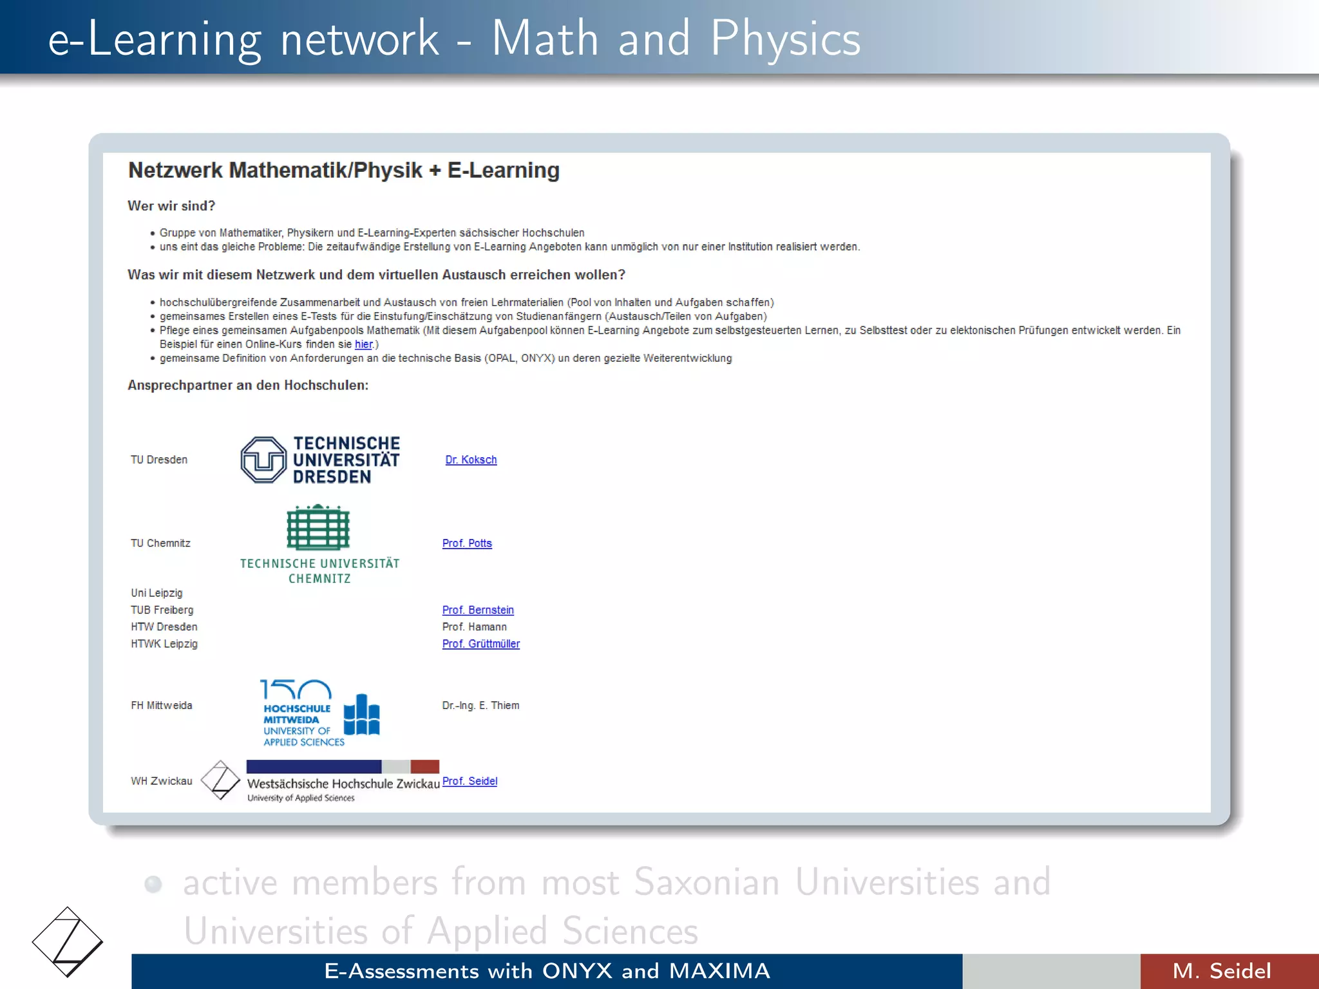Click the TECHNISCHE UNIVERSITÄT CHEMNITZ logo text
The width and height of the screenshot is (1319, 989).
(x=319, y=570)
